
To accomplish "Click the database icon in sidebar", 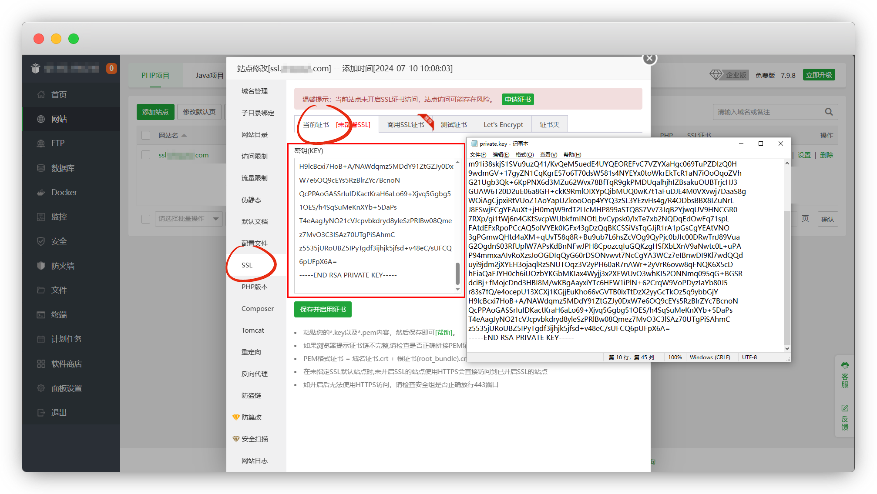I will tap(41, 168).
